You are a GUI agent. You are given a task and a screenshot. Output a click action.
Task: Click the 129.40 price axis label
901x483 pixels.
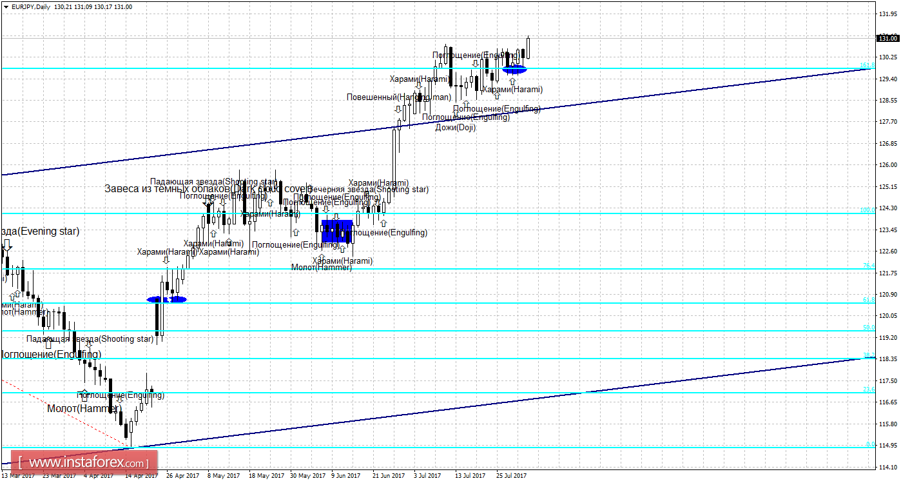[887, 79]
